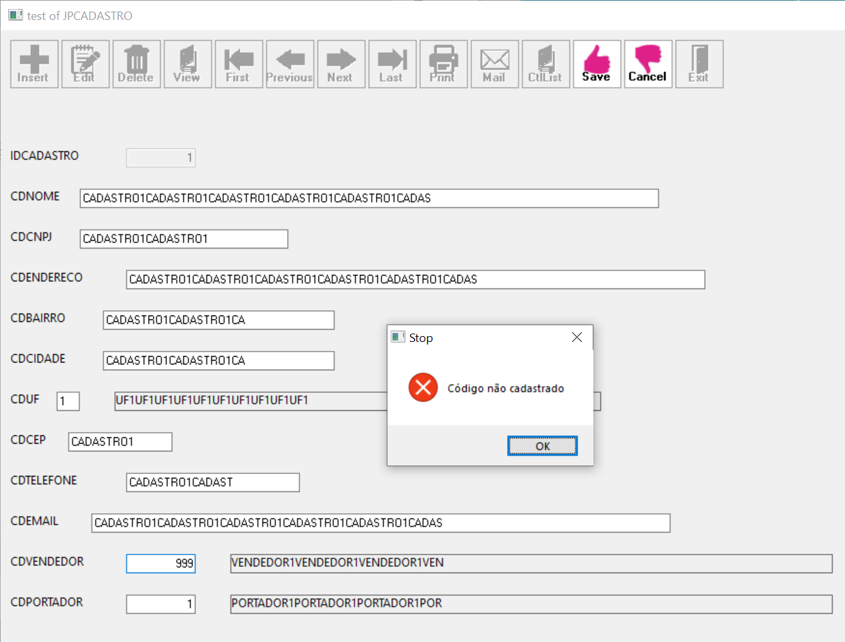The width and height of the screenshot is (845, 642).
Task: Select the CDEMAIL input field
Action: (x=381, y=523)
